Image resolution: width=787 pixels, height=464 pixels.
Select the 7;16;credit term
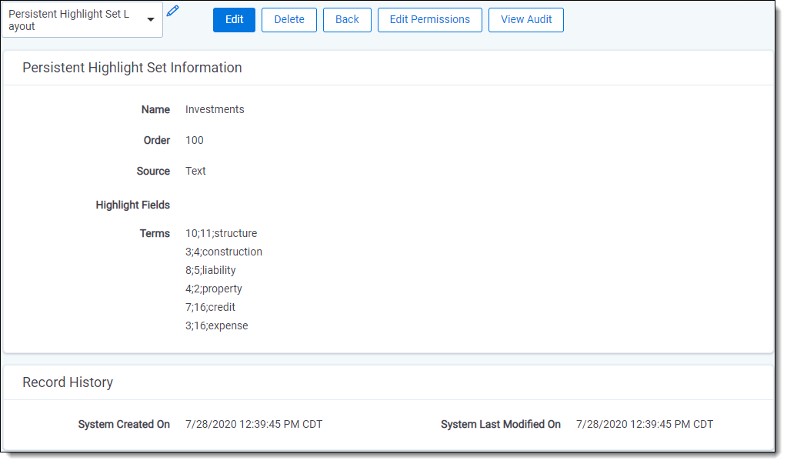(210, 307)
